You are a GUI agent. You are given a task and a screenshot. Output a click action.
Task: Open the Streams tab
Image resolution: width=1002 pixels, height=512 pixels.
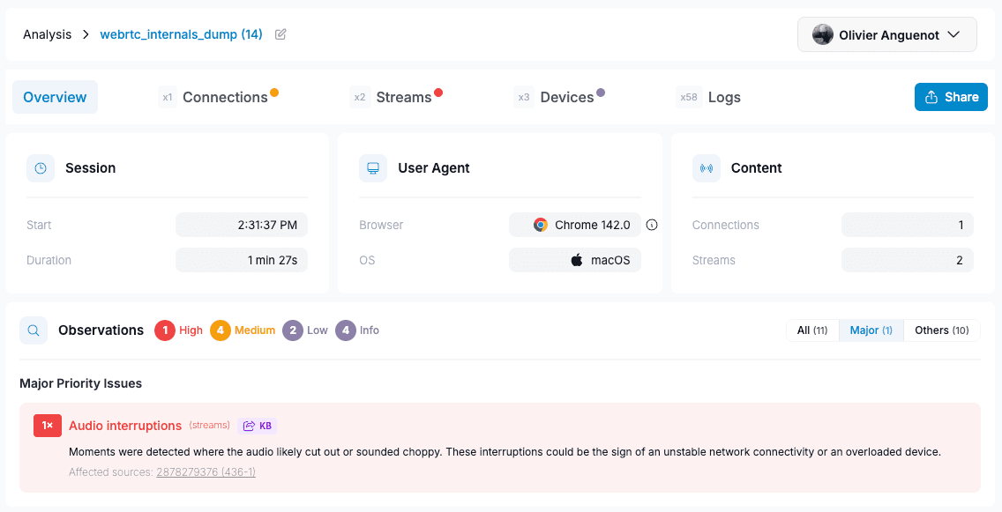403,97
